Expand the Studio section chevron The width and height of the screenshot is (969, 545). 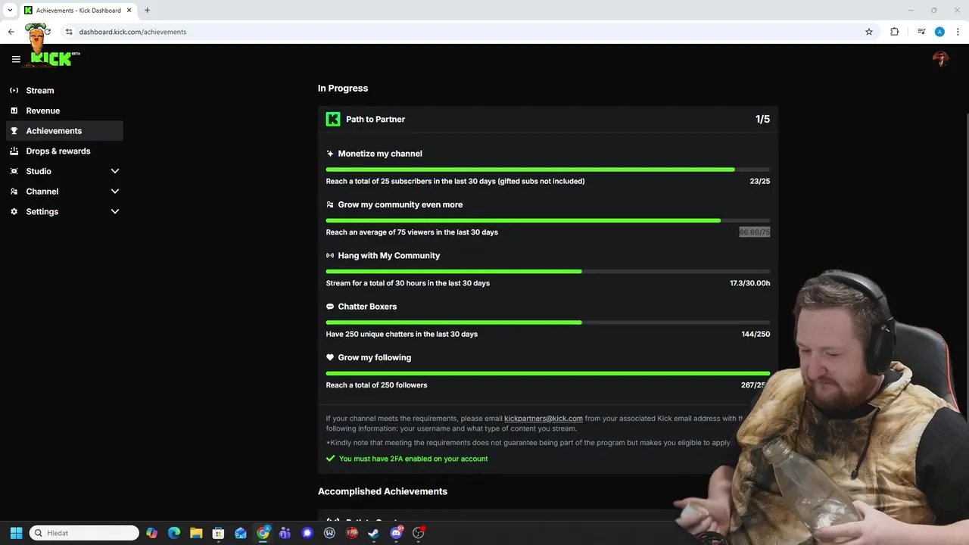click(115, 171)
